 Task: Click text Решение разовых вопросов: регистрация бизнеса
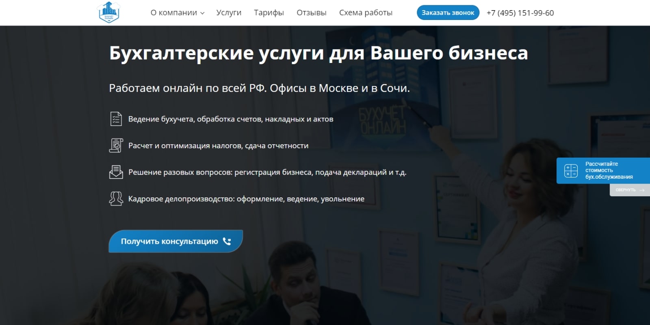221,172
